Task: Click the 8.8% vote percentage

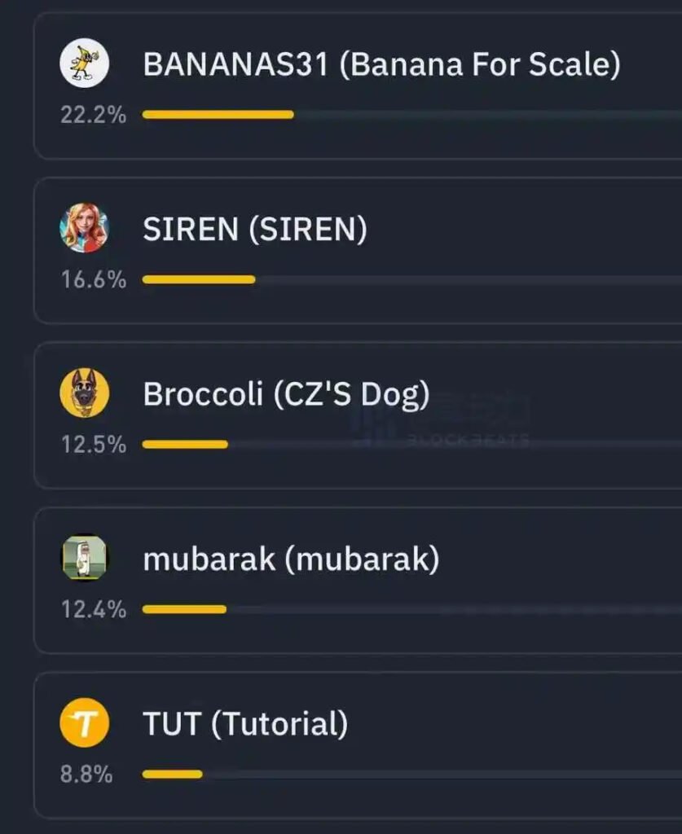Action: pyautogui.click(x=86, y=774)
